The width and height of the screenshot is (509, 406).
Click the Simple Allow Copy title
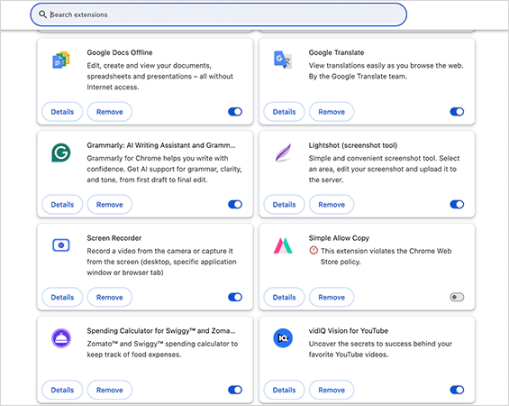click(x=339, y=237)
